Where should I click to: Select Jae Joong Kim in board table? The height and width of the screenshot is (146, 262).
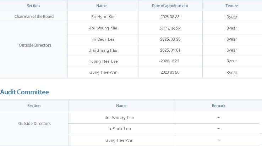point(103,51)
